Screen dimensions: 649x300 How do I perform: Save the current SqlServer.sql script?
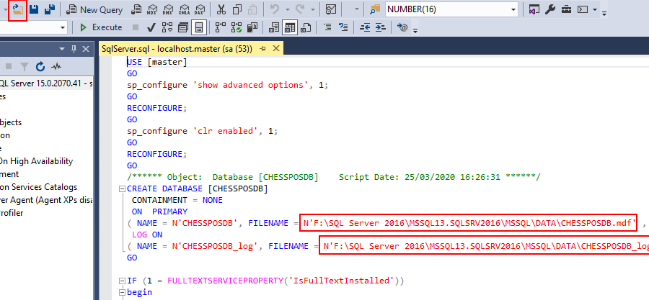[35, 9]
